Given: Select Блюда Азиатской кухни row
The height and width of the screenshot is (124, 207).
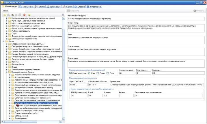Looking at the screenshot, I should click(x=28, y=44).
